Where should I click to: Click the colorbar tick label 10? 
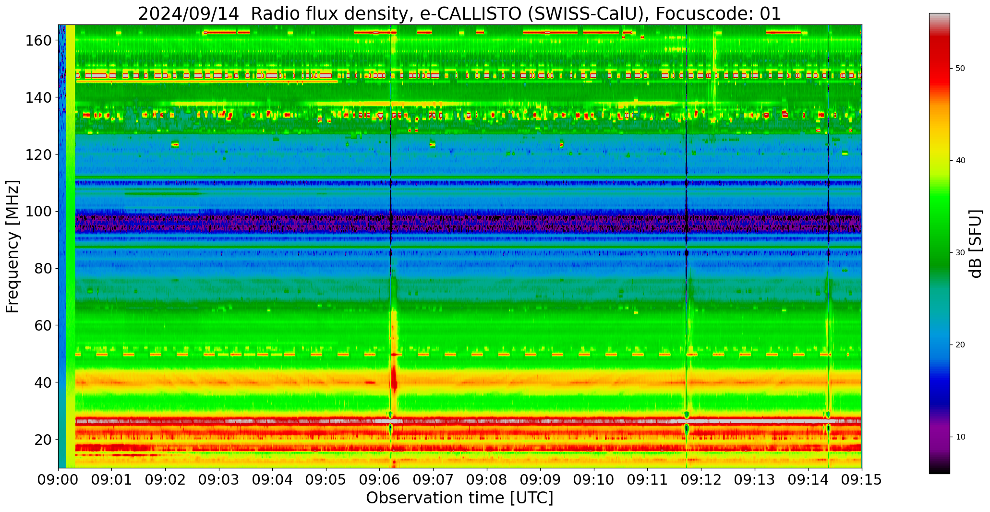coord(961,437)
